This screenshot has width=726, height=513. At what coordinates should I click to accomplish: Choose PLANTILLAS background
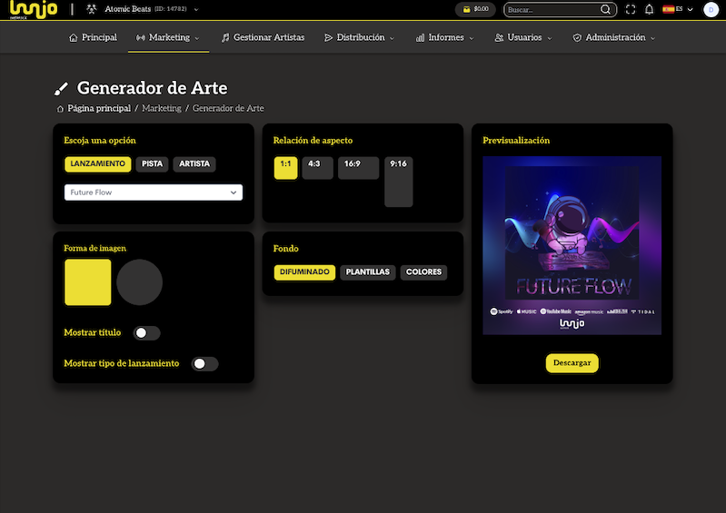coord(368,272)
